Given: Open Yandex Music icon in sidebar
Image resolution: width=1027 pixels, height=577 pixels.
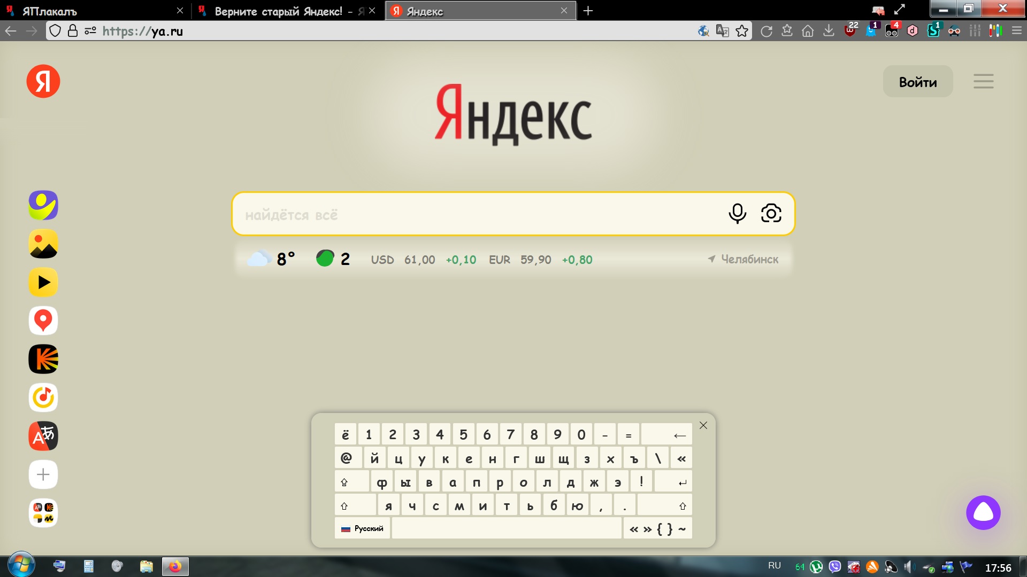Looking at the screenshot, I should [43, 397].
